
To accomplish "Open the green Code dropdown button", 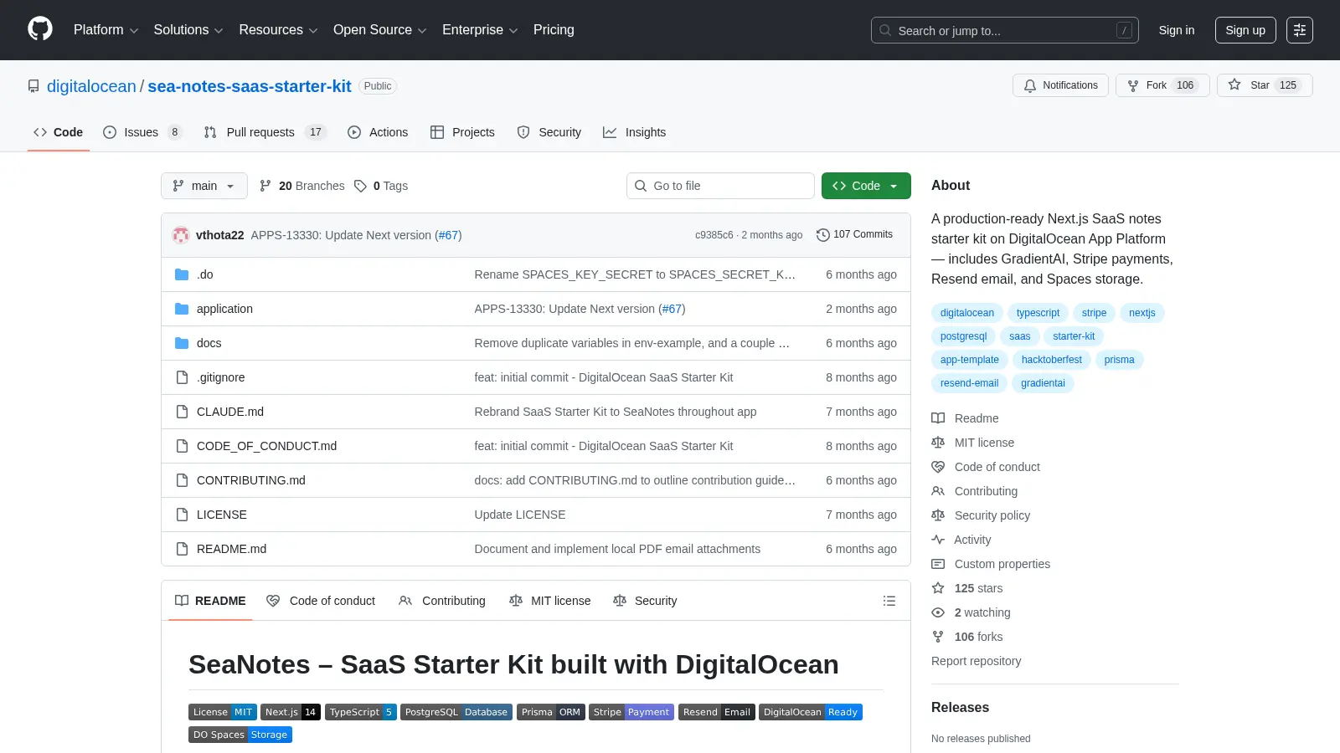I will [866, 186].
